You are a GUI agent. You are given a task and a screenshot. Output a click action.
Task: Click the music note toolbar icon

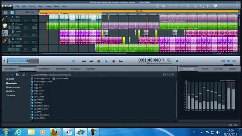point(208,6)
